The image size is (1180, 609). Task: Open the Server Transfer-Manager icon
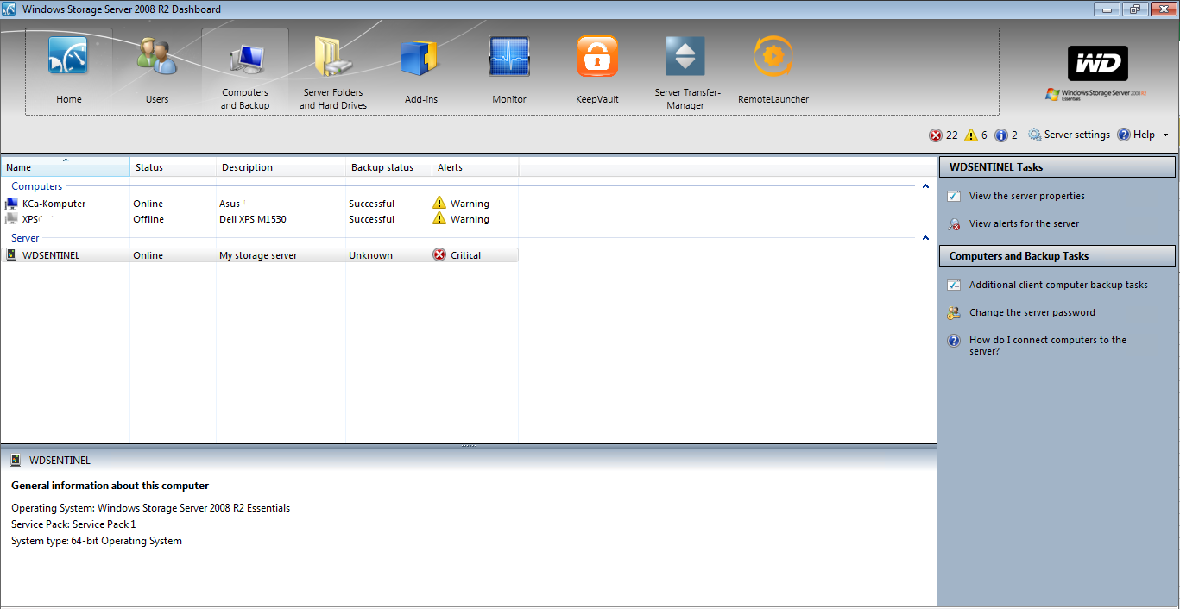[685, 57]
